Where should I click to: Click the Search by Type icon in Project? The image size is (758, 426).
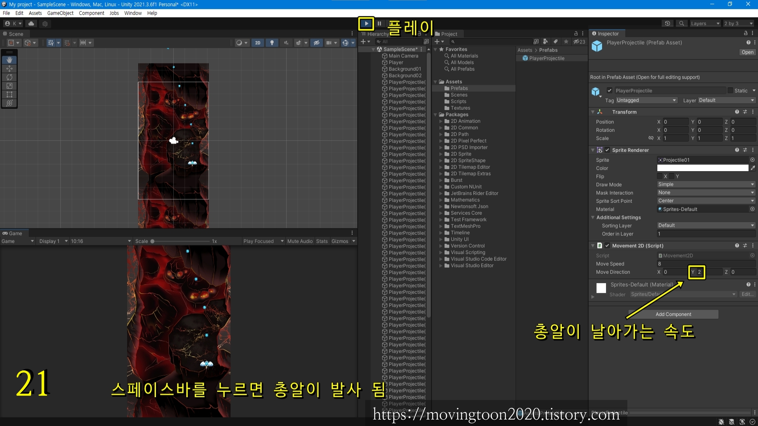pos(545,42)
